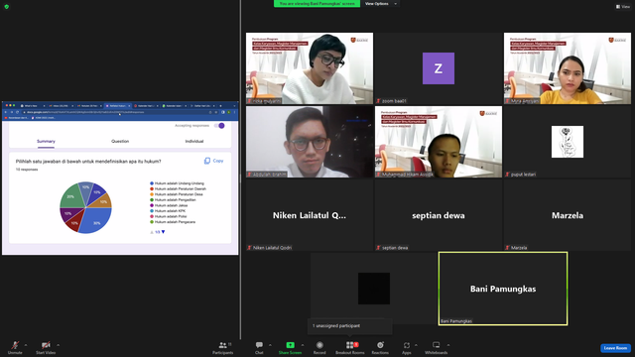635x357 pixels.
Task: Click muted mic icon on Marzela tile
Action: click(x=507, y=248)
